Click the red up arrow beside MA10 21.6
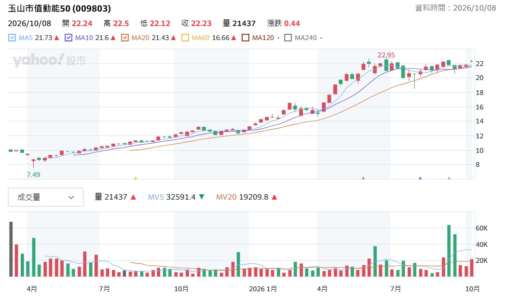The width and height of the screenshot is (506, 297). click(x=113, y=38)
